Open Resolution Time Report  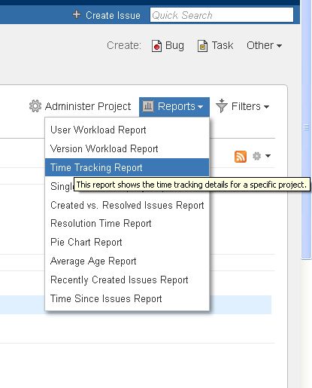[127, 224]
